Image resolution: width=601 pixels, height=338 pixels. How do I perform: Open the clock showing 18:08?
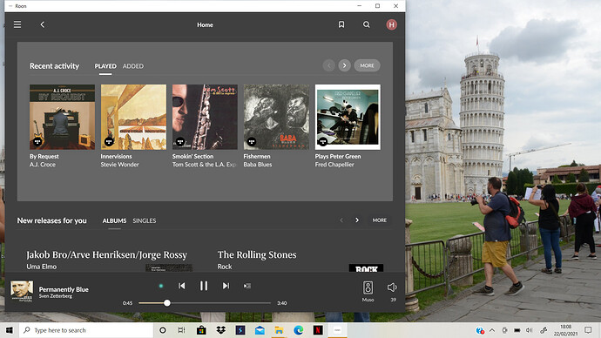(566, 330)
